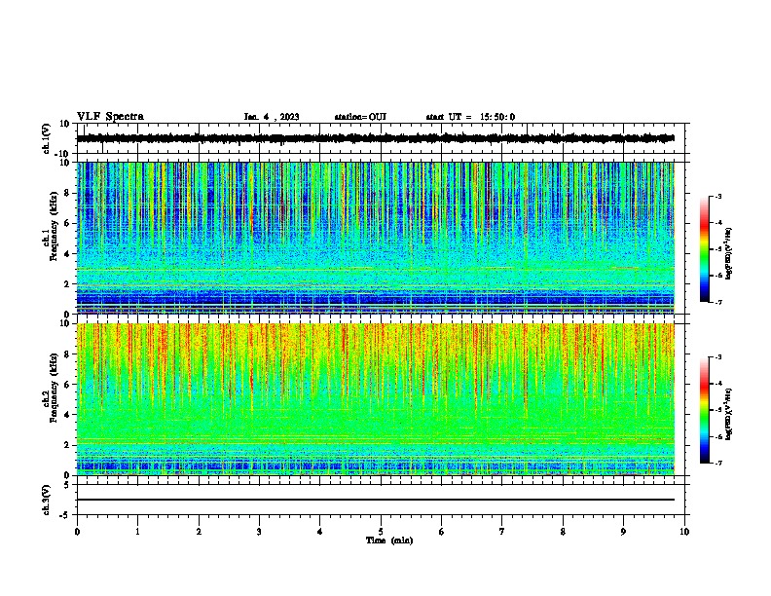The height and width of the screenshot is (596, 771).
Task: Click the "Time (min)" axis label
Action: (389, 540)
